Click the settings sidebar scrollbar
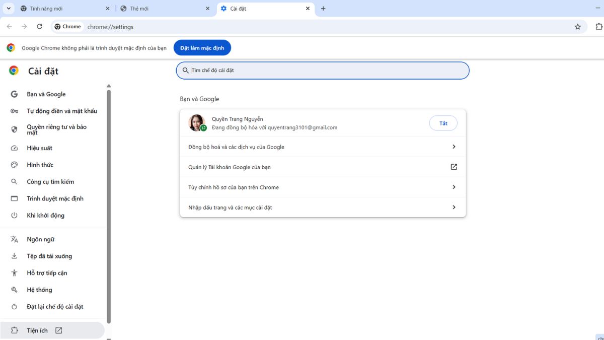604x340 pixels. tap(109, 207)
